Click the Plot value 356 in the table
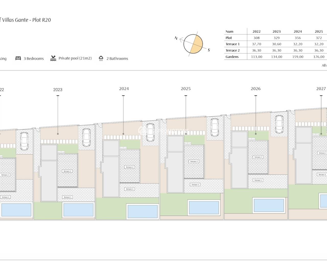This screenshot has height=261, width=327. tap(298, 38)
